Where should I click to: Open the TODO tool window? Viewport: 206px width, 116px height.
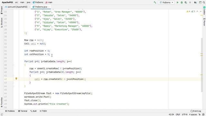(43, 111)
